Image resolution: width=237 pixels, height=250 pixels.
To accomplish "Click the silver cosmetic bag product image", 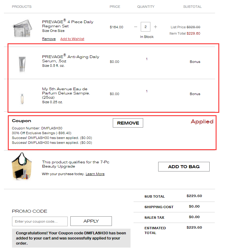I will pos(23,28).
